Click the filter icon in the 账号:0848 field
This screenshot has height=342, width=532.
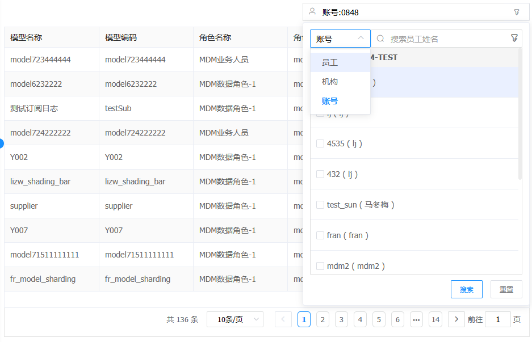[x=516, y=12]
